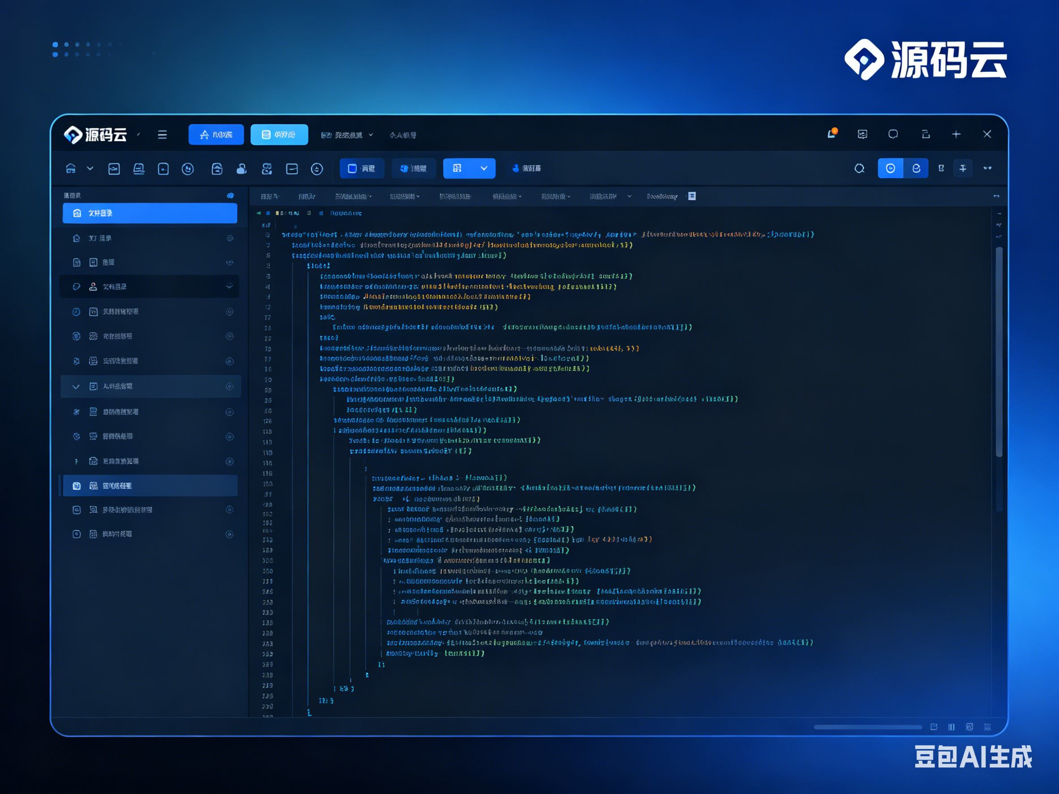
Task: Open the hamburger menu beside the logo
Action: (162, 134)
